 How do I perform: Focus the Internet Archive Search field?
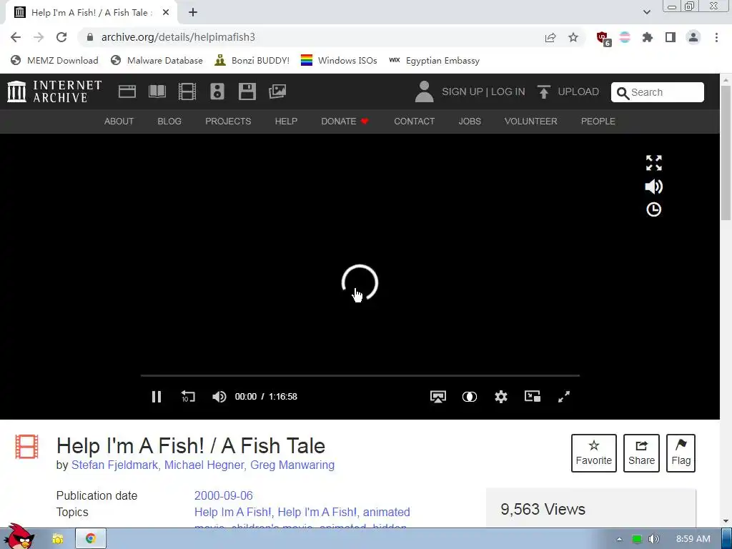pos(658,92)
